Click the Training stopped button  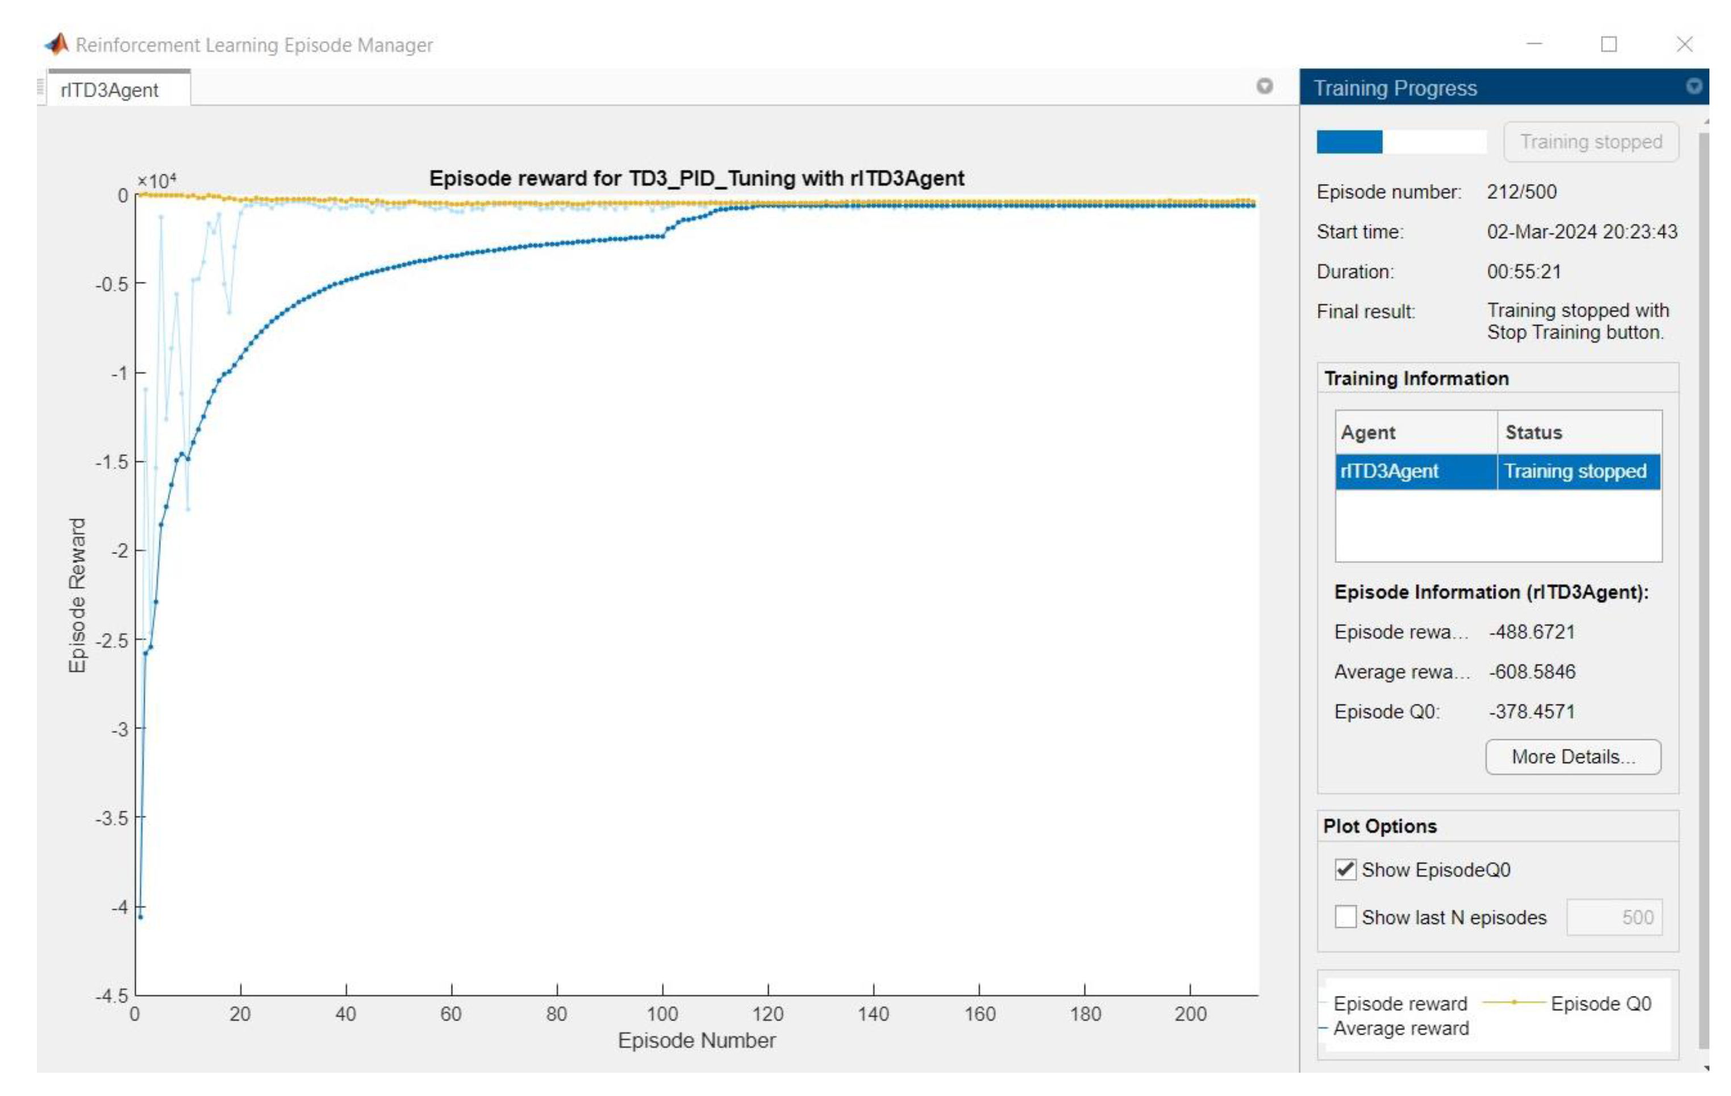1591,141
